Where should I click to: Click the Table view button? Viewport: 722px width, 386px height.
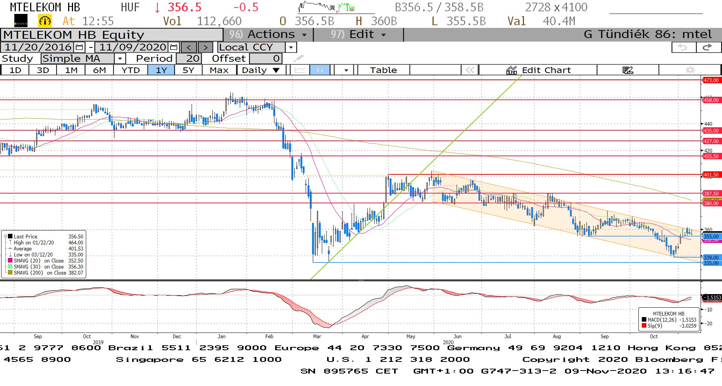click(383, 70)
